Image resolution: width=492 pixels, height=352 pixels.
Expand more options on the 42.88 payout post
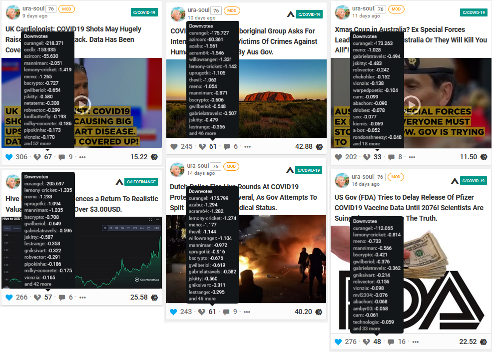248,146
